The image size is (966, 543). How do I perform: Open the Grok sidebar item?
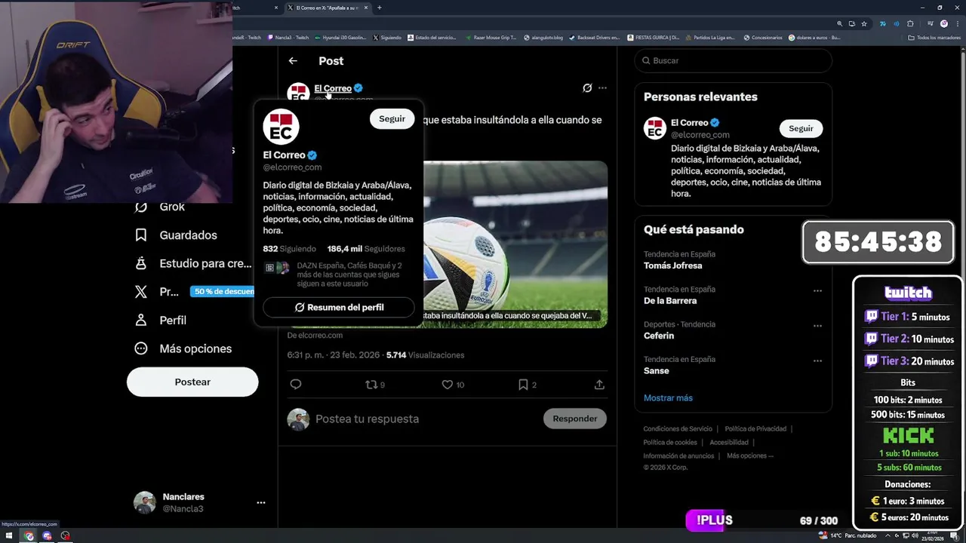160,207
